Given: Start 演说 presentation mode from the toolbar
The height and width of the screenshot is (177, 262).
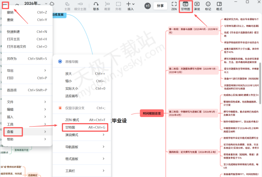Looking at the screenshot, I should [x=197, y=6].
